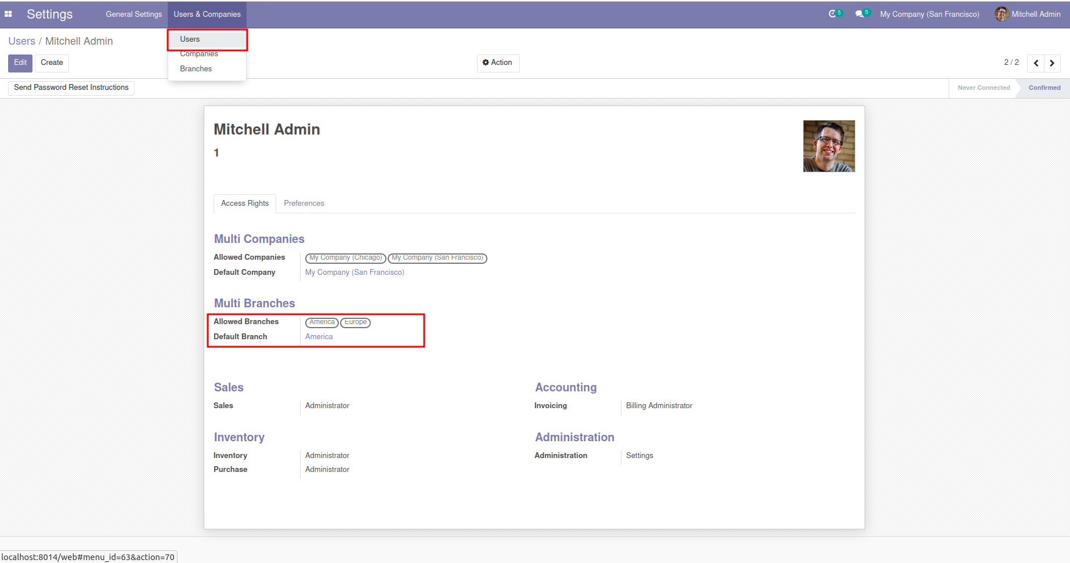
Task: Click the activities clock icon with badge
Action: 833,14
